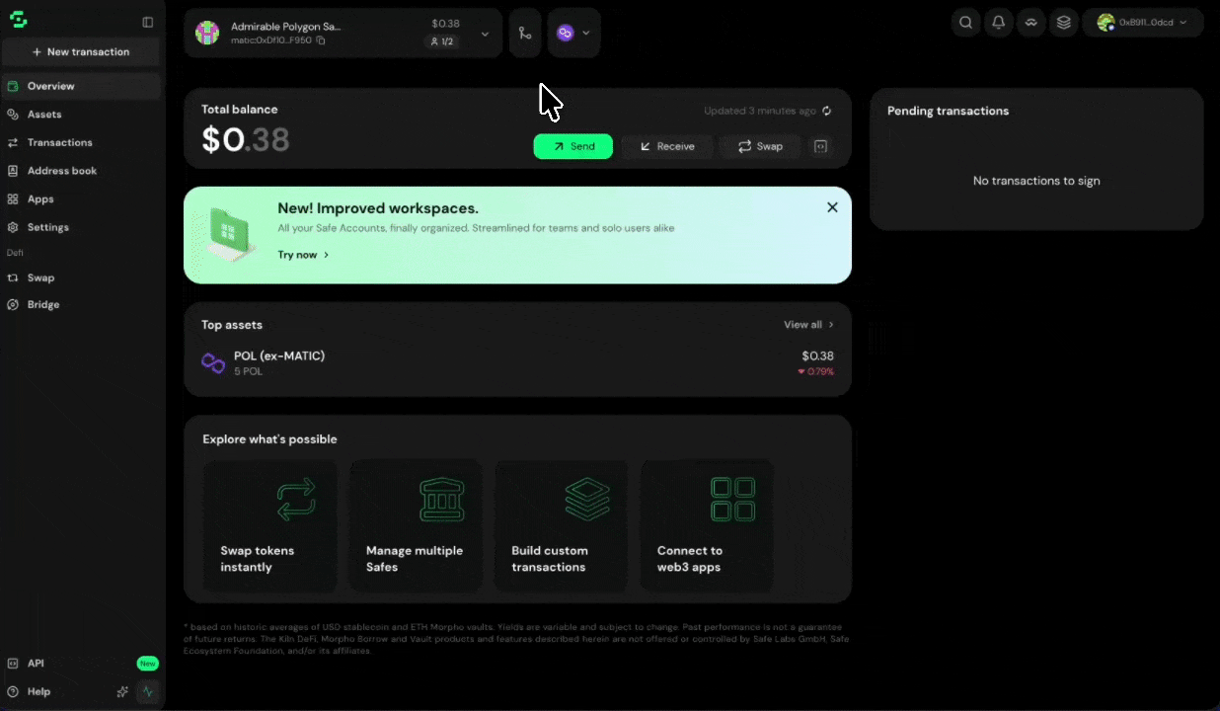Viewport: 1220px width, 711px height.
Task: Click the green activity pulse icon
Action: tap(148, 692)
